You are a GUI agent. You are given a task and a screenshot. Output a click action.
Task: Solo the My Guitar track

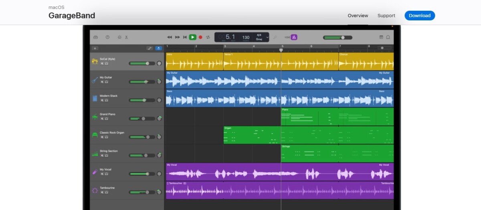click(x=107, y=82)
